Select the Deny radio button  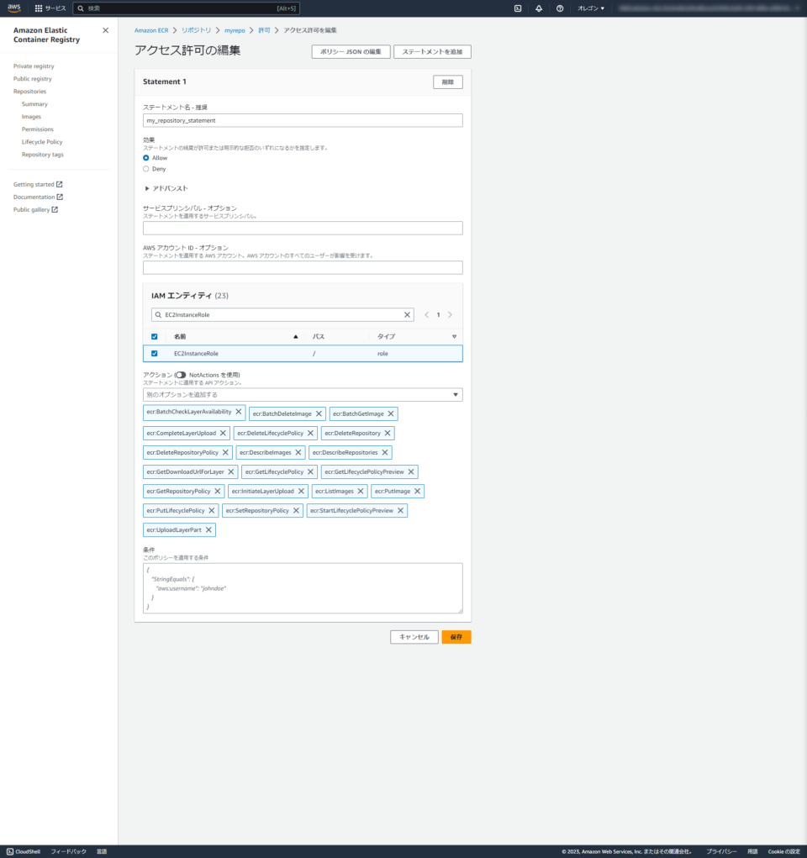147,166
